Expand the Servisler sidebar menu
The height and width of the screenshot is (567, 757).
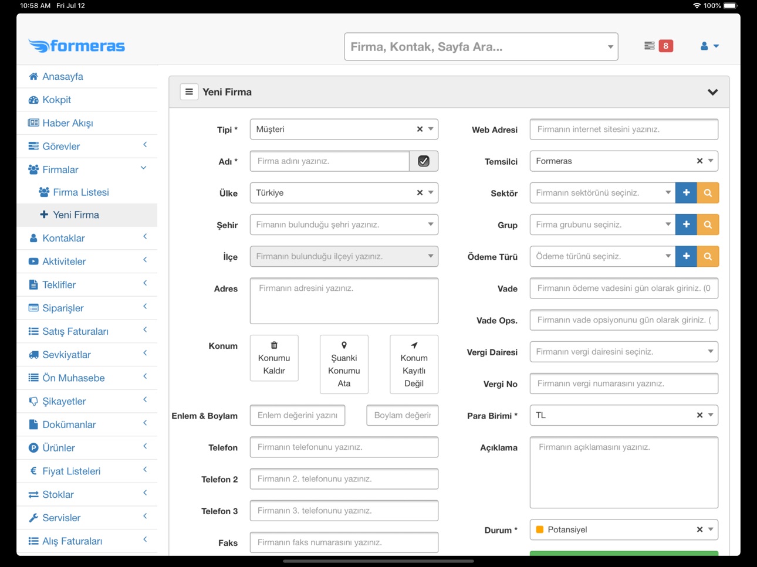click(x=87, y=518)
